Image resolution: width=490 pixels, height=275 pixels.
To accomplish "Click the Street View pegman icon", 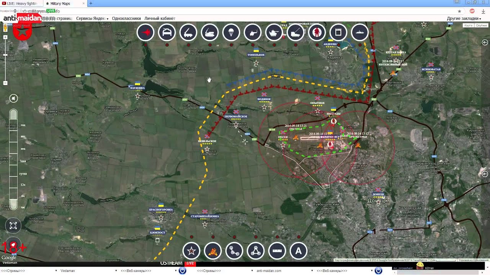I will 5,27.
